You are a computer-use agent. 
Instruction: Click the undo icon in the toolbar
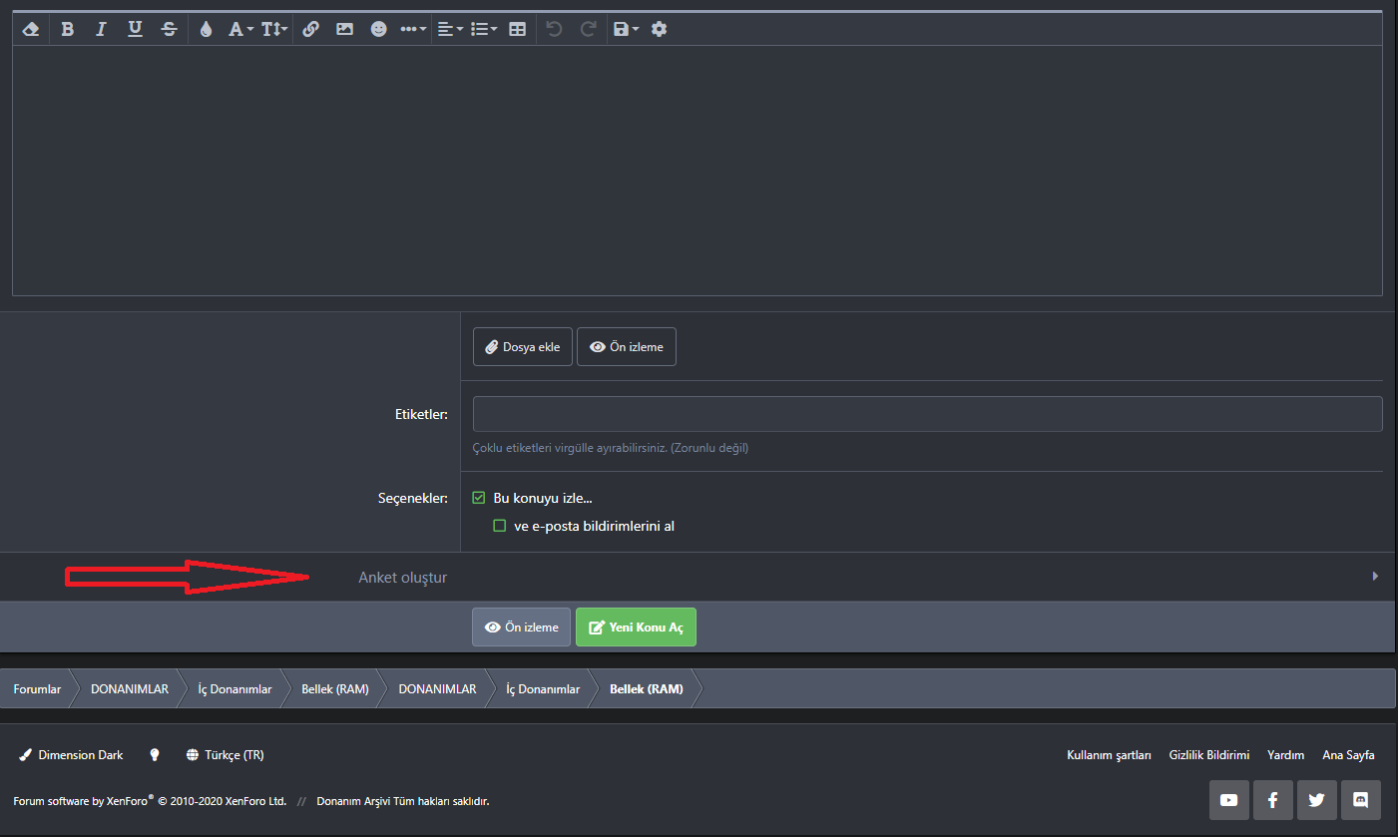pos(554,29)
